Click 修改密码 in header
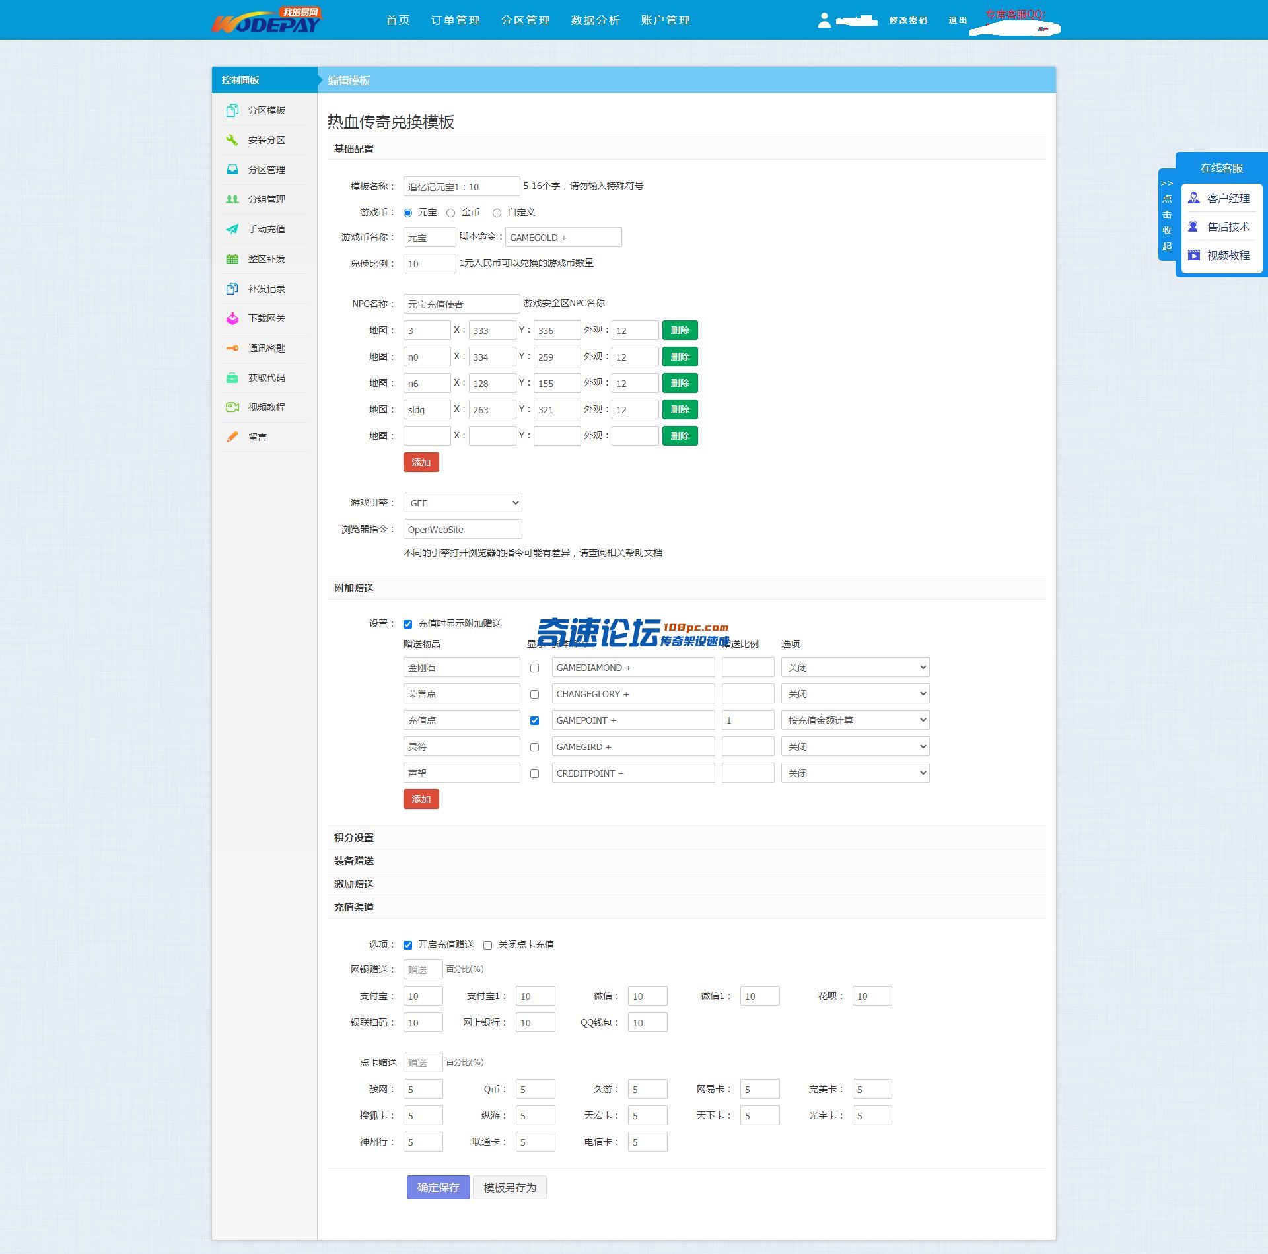 pyautogui.click(x=908, y=20)
